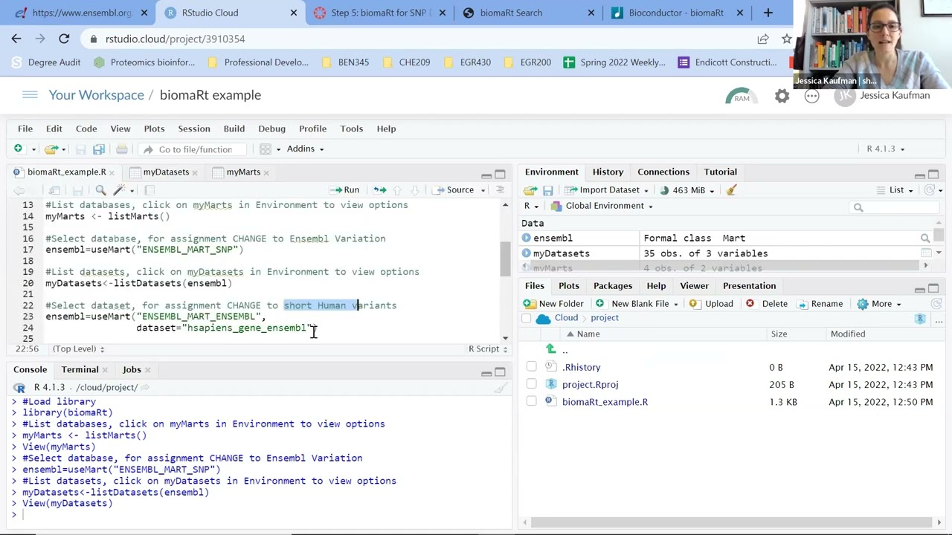
Task: Click the workspace panes grid icon
Action: 266,149
